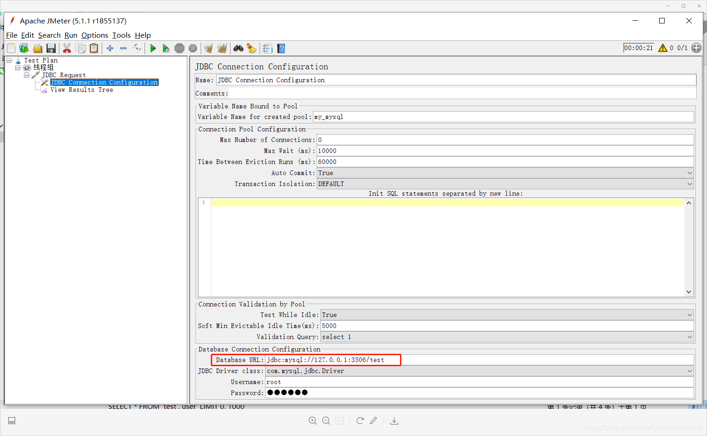
Task: Click the Open file folder icon
Action: (38, 48)
